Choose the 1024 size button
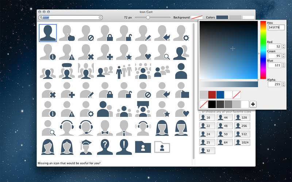The height and width of the screenshot is (182, 292). point(242,142)
